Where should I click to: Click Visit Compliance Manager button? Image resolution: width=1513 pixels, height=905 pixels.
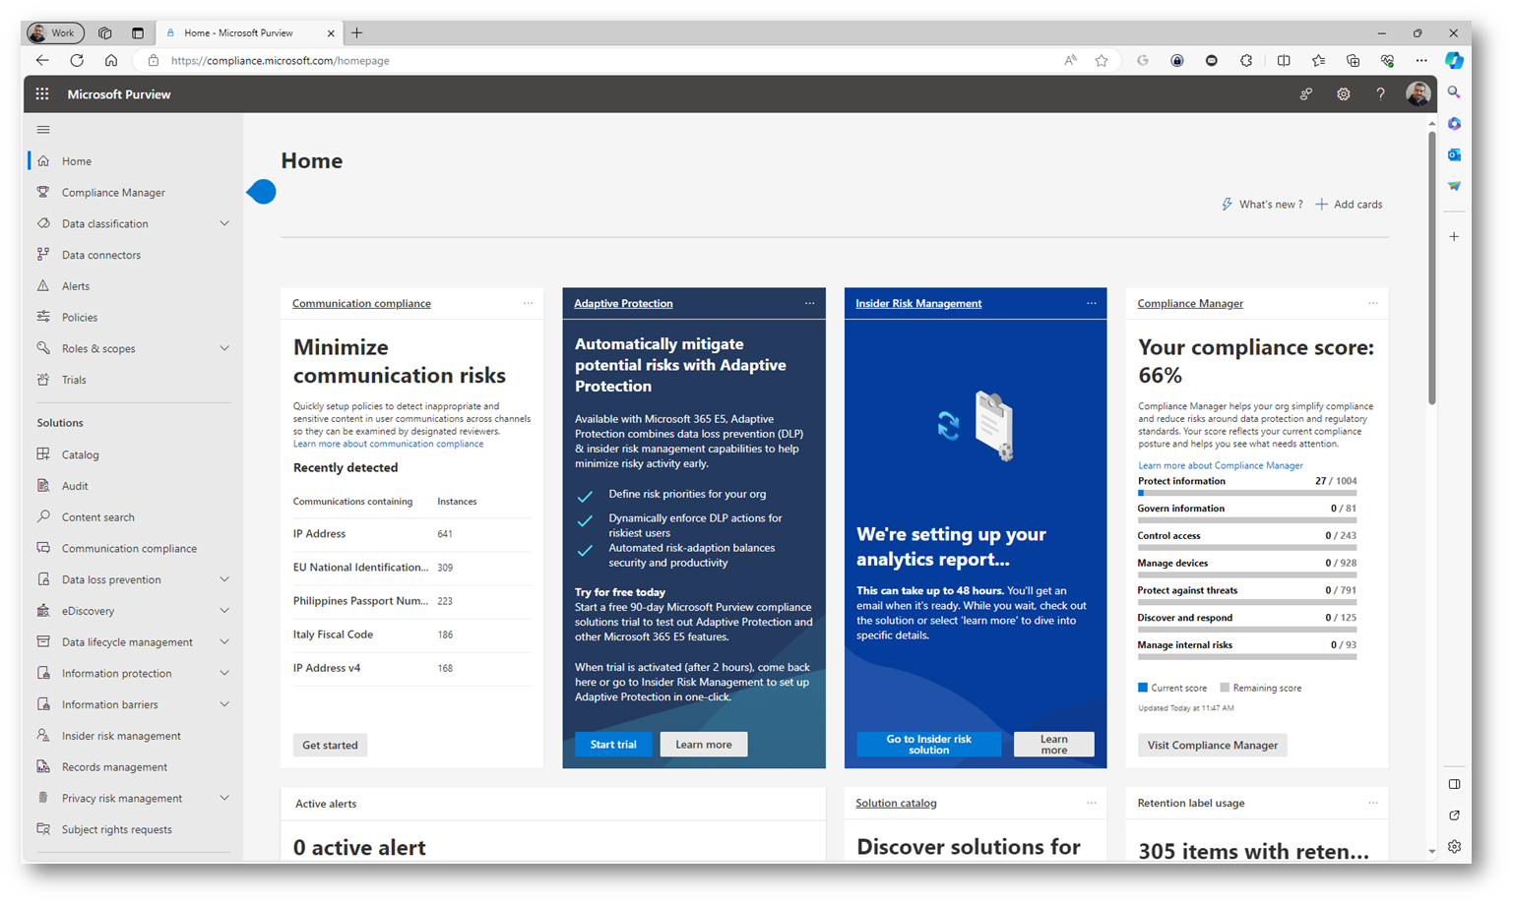click(x=1212, y=745)
